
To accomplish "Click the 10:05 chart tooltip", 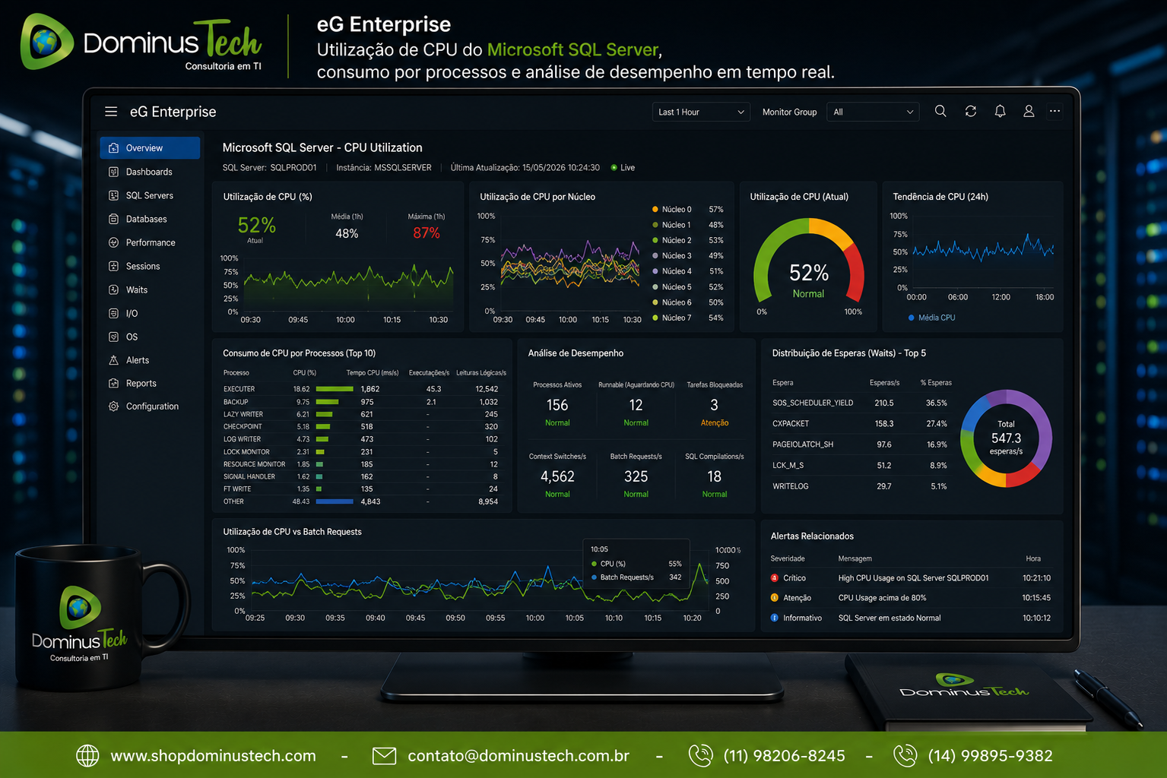I will pyautogui.click(x=636, y=563).
